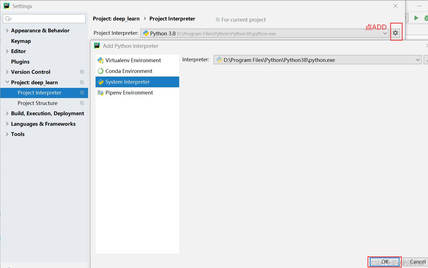This screenshot has height=268, width=428.
Task: Click the copy icon beside Project Structure
Action: point(82,103)
